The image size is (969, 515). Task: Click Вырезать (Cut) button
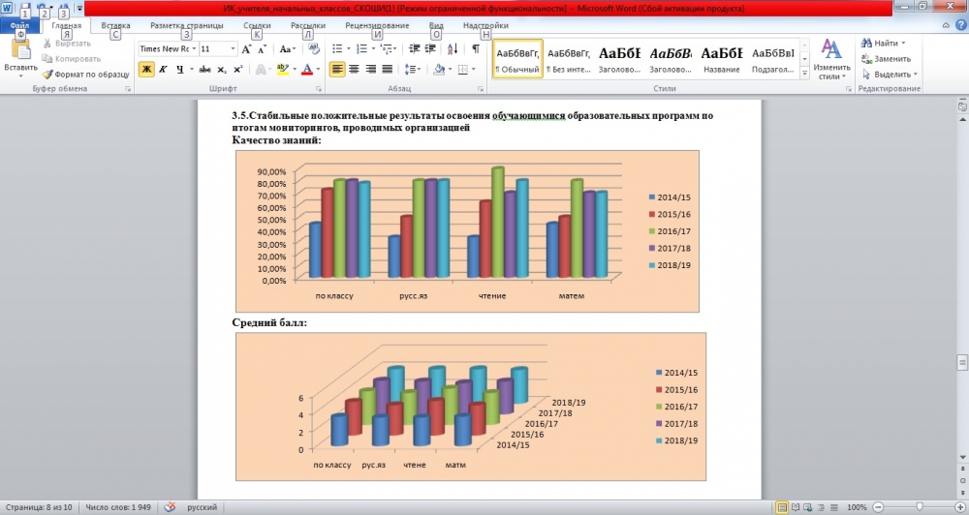coord(67,44)
